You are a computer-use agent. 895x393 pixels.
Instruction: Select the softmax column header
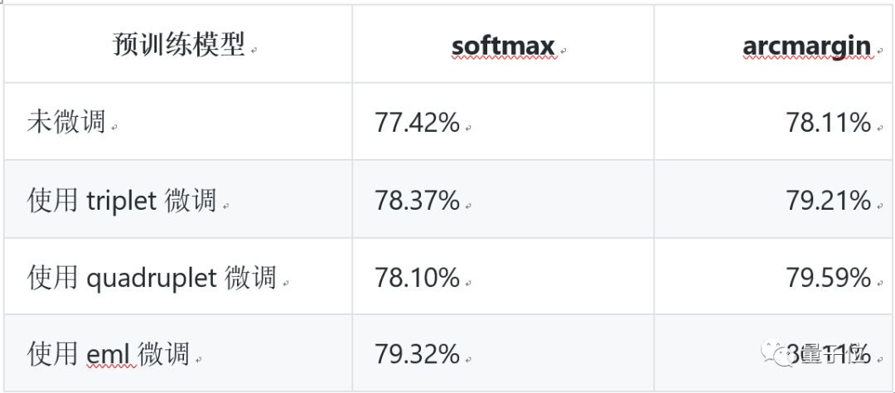click(502, 46)
